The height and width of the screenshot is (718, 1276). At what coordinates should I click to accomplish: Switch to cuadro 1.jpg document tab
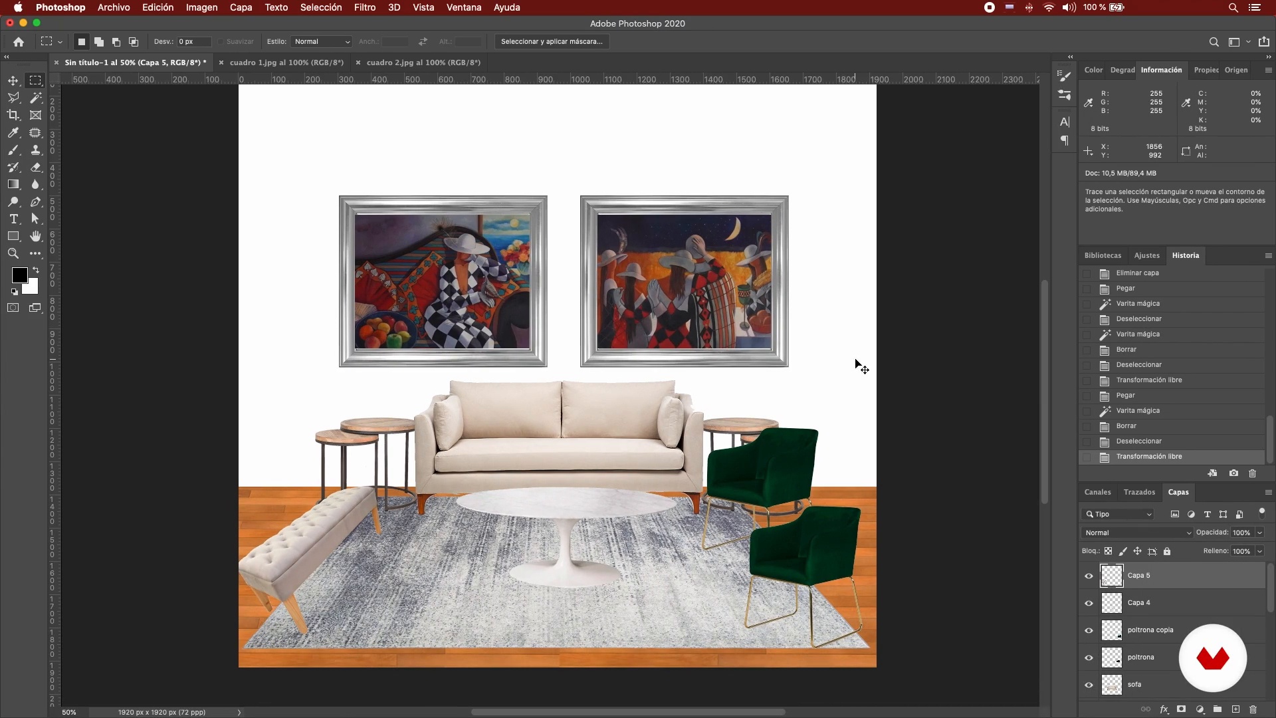pyautogui.click(x=286, y=62)
